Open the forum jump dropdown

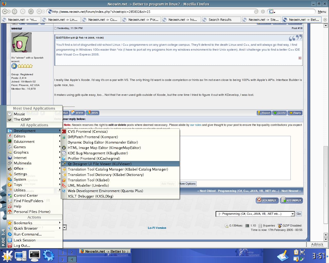(x=293, y=214)
